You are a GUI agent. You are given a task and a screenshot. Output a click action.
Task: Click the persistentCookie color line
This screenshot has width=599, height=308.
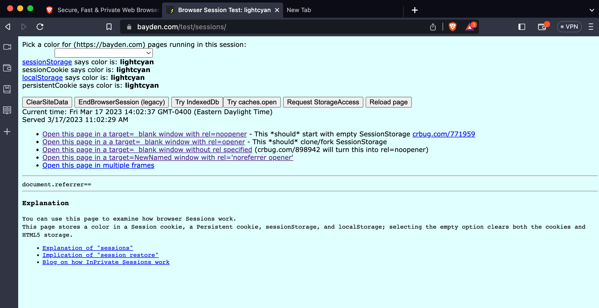coord(90,85)
